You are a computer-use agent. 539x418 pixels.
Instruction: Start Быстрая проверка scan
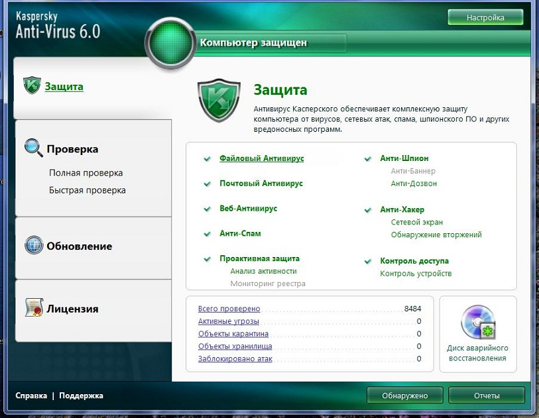click(x=88, y=190)
